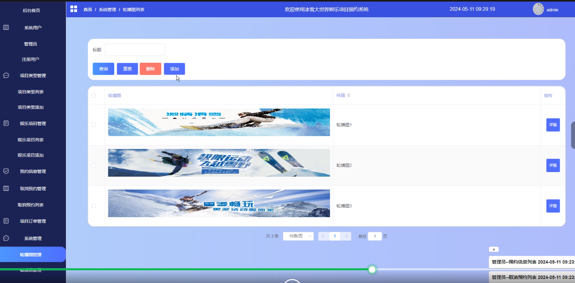Viewport: 575px width, 283px height.
Task: Click 系统管理 breadcrumb link
Action: click(107, 9)
